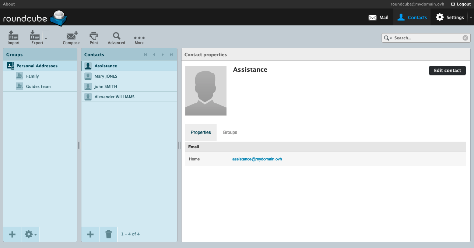The image size is (474, 248).
Task: Open the More actions menu
Action: (x=139, y=38)
